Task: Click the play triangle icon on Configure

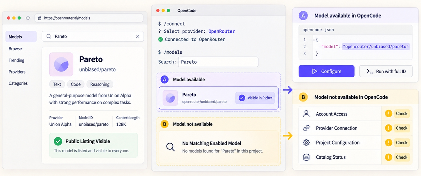Action: 314,71
